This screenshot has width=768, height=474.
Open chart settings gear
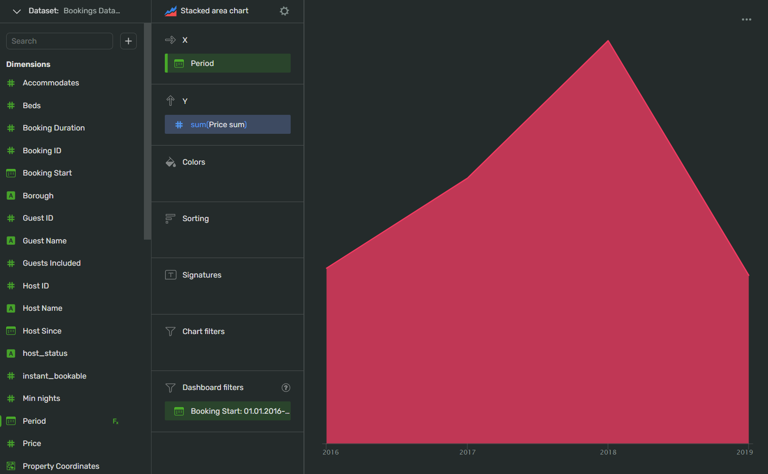[284, 11]
